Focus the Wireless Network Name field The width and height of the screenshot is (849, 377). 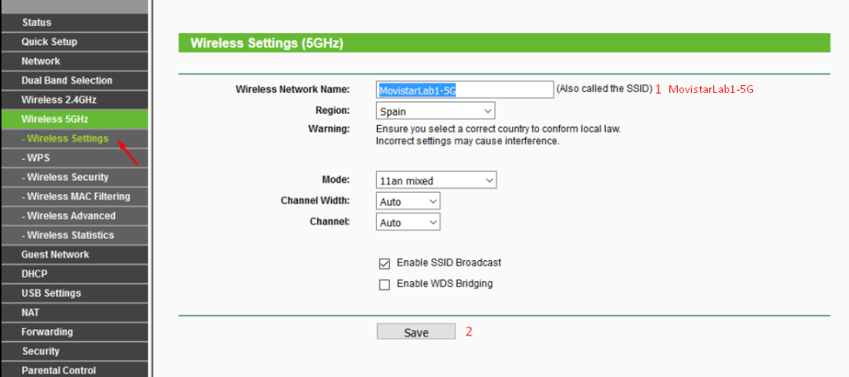[464, 90]
